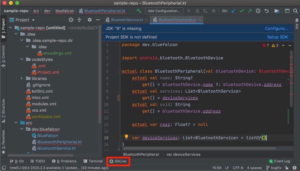Image resolution: width=300 pixels, height=171 pixels.
Task: Click the Run Anything icon beside search
Action: 287,11
